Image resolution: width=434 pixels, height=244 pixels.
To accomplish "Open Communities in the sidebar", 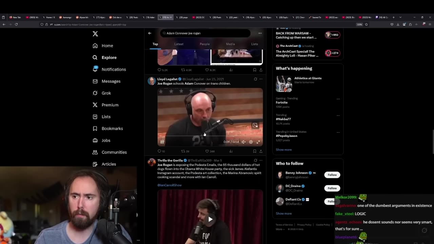I will 110,152.
